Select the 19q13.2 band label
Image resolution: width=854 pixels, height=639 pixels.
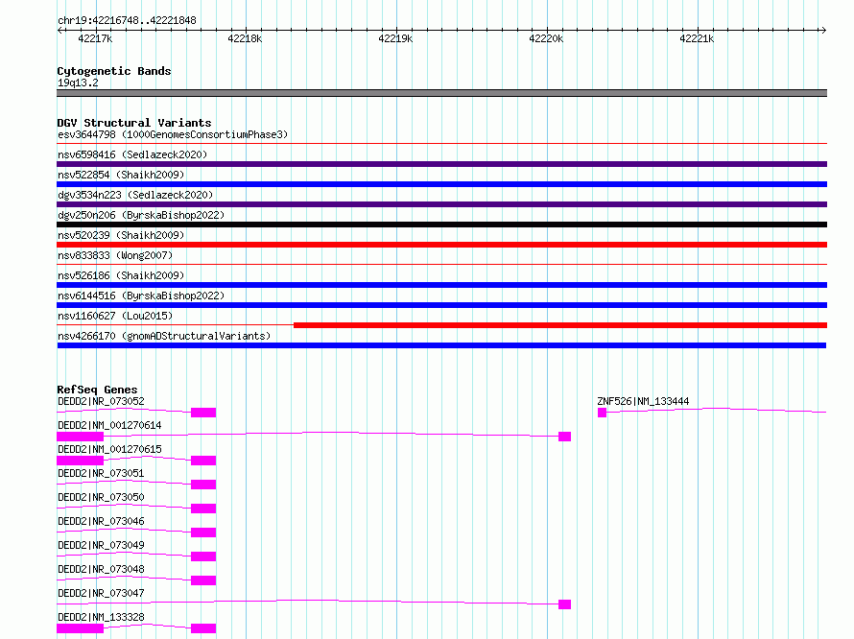78,83
